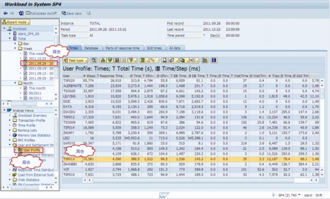Expand the olprd_SP4_00 instance node
The width and height of the screenshot is (330, 199).
click(x=10, y=34)
